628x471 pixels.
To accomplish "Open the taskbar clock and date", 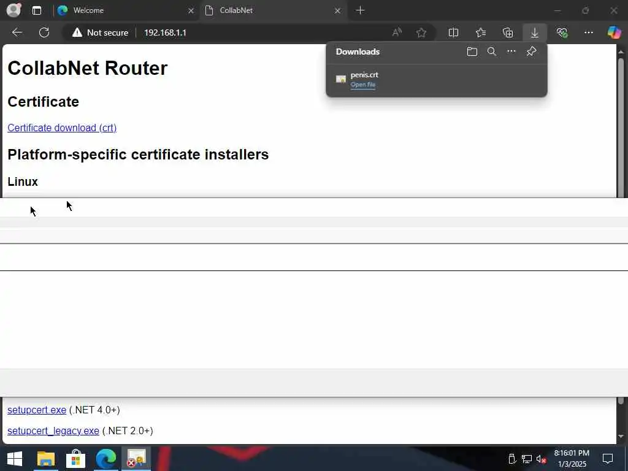I will [x=572, y=459].
